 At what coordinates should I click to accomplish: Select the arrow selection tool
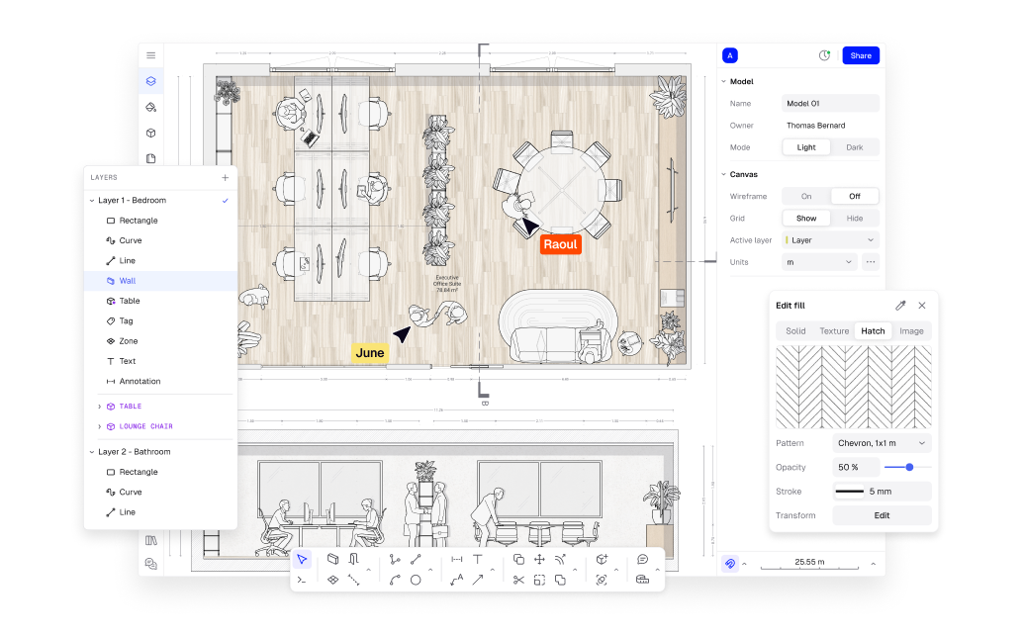point(303,559)
